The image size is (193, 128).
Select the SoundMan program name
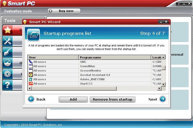tap(87, 66)
